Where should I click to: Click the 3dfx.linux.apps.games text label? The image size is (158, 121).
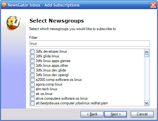coord(53,61)
